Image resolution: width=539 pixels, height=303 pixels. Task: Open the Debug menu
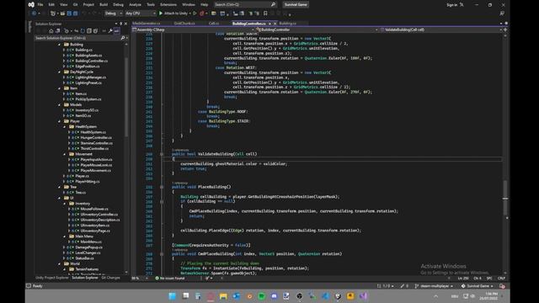[118, 5]
